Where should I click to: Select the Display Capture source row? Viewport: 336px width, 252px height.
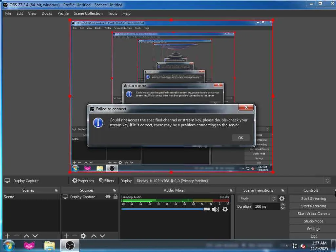(x=90, y=197)
